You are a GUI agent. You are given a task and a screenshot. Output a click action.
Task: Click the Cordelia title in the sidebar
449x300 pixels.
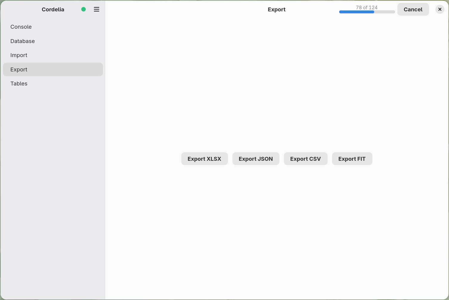pos(53,9)
